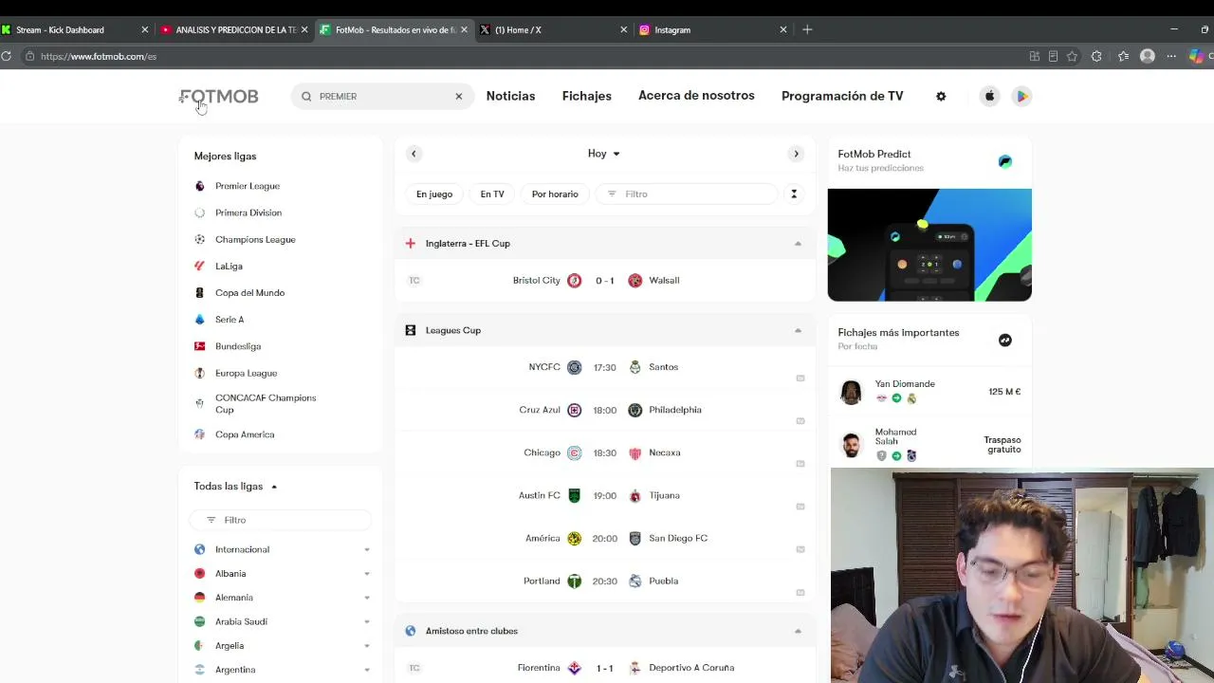Open the Fichajes menu
Viewport: 1214px width, 683px height.
pos(586,96)
